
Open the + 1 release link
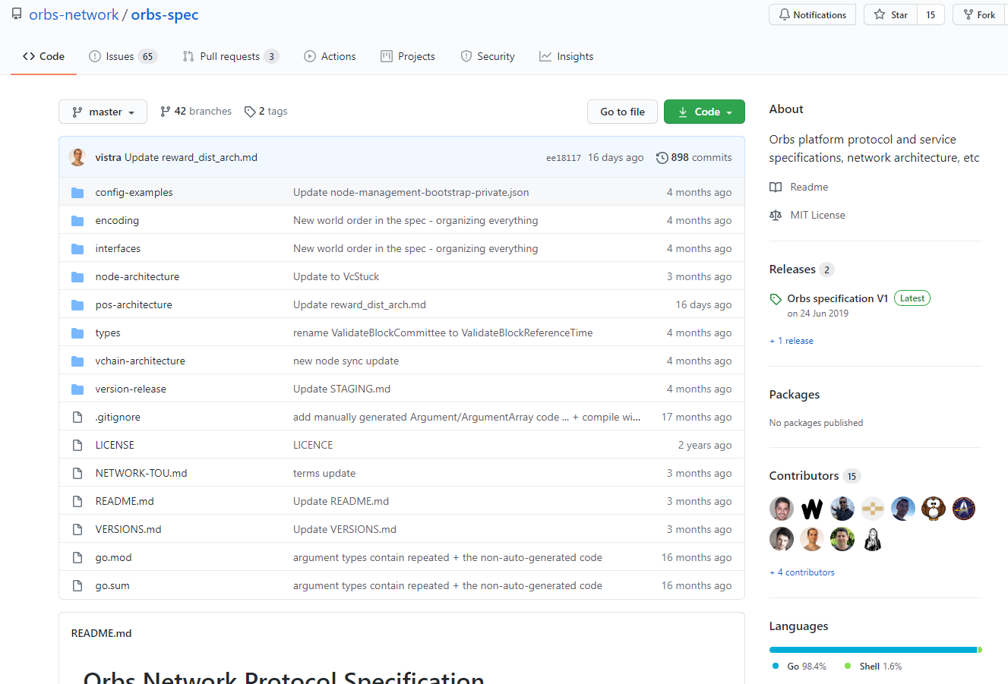point(792,341)
